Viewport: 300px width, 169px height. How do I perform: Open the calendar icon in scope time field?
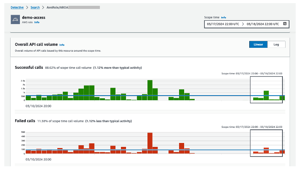point(285,24)
